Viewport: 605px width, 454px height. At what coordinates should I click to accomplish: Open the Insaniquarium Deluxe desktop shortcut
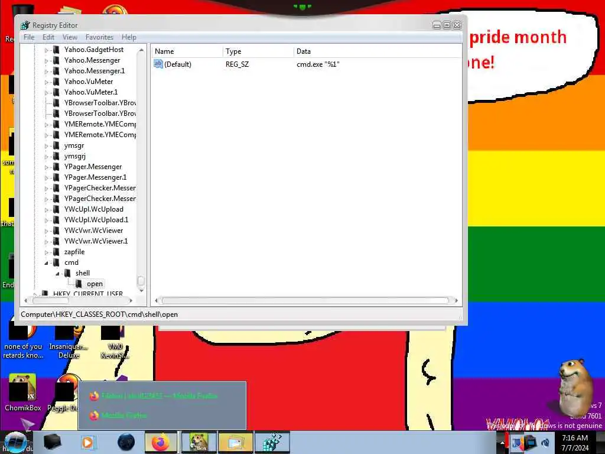coord(69,342)
